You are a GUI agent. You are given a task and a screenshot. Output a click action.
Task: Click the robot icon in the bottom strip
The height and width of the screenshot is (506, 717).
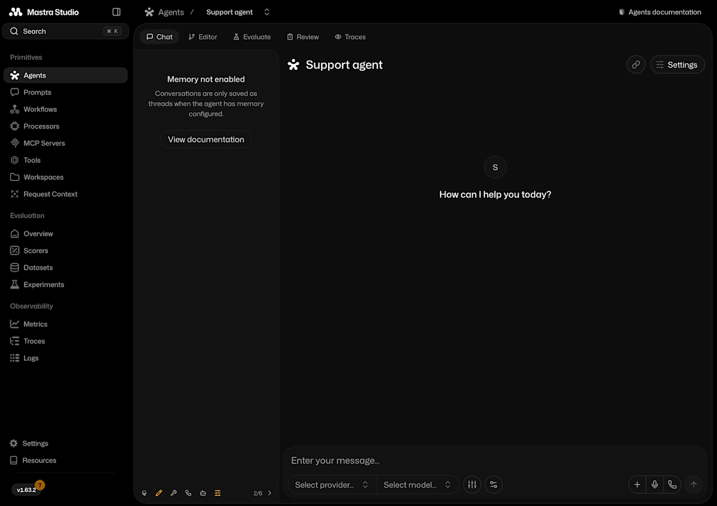(x=203, y=493)
